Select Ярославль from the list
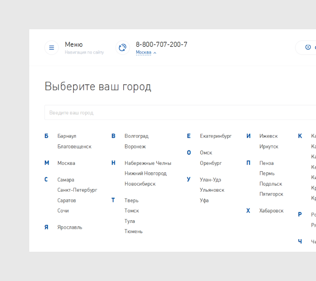 [69, 227]
